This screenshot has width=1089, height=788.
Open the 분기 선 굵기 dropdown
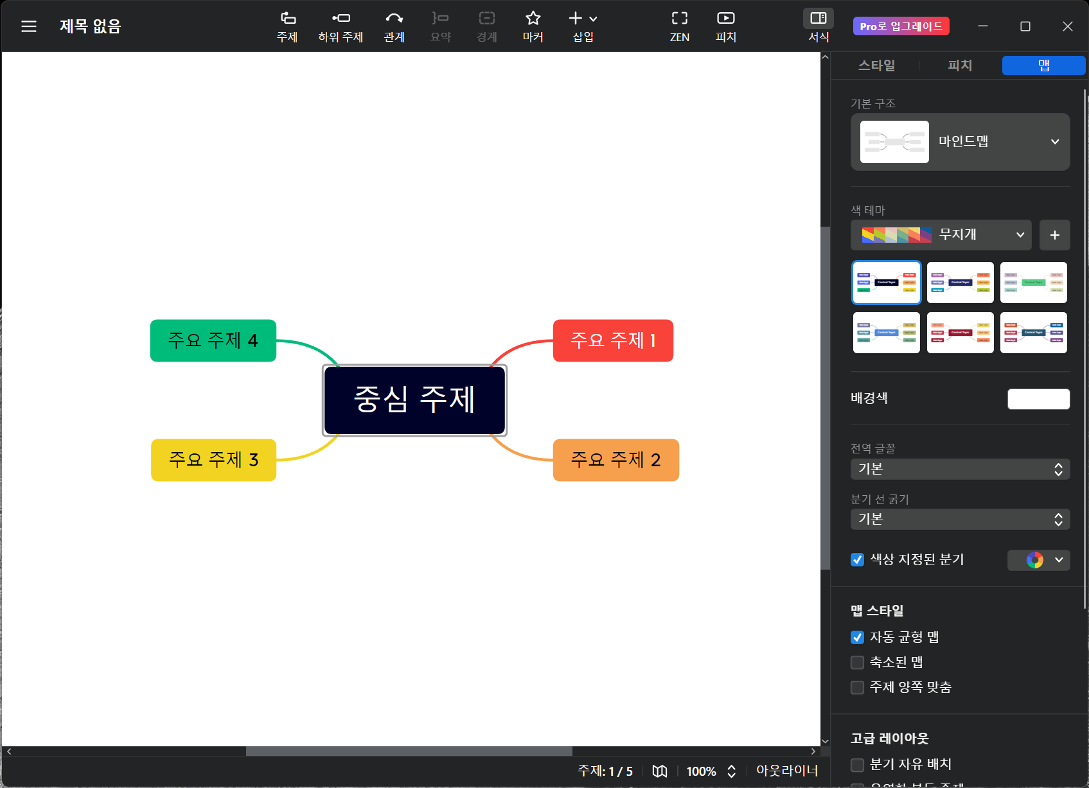coord(961,520)
